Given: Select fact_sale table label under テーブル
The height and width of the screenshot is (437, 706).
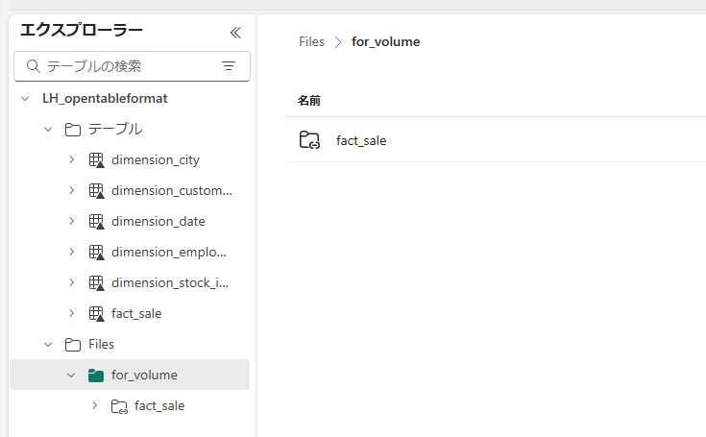Looking at the screenshot, I should point(136,314).
